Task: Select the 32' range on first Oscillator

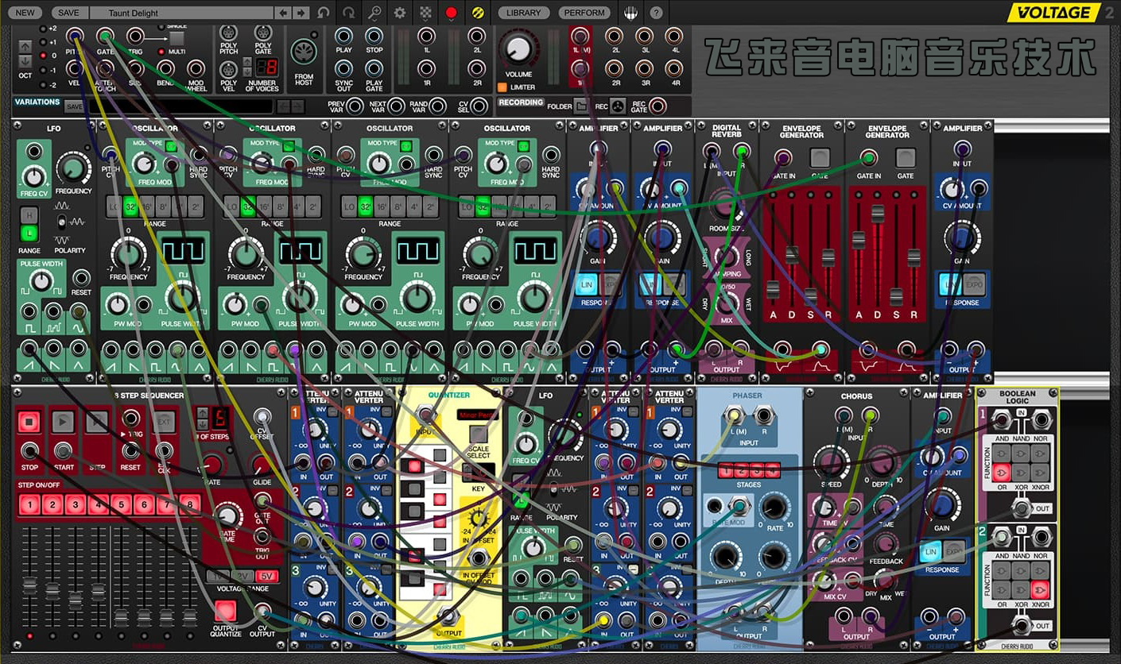Action: tap(132, 206)
